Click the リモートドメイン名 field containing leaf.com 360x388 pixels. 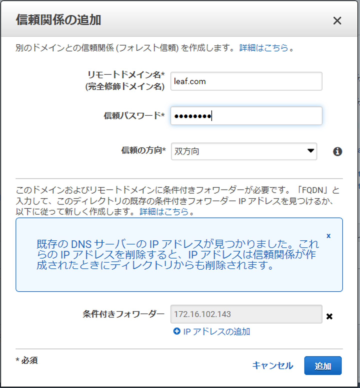(x=246, y=81)
